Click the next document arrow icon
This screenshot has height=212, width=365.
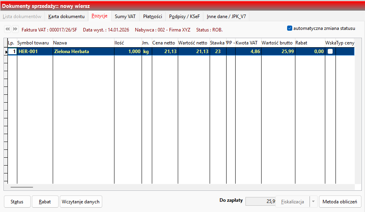[15, 29]
